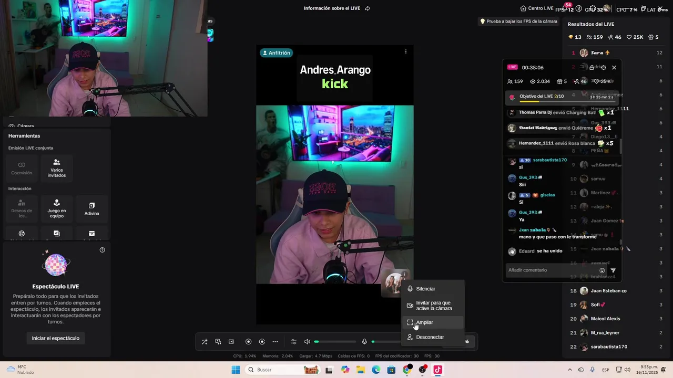
Task: Choose Invitar para que active la cámara
Action: (x=433, y=306)
